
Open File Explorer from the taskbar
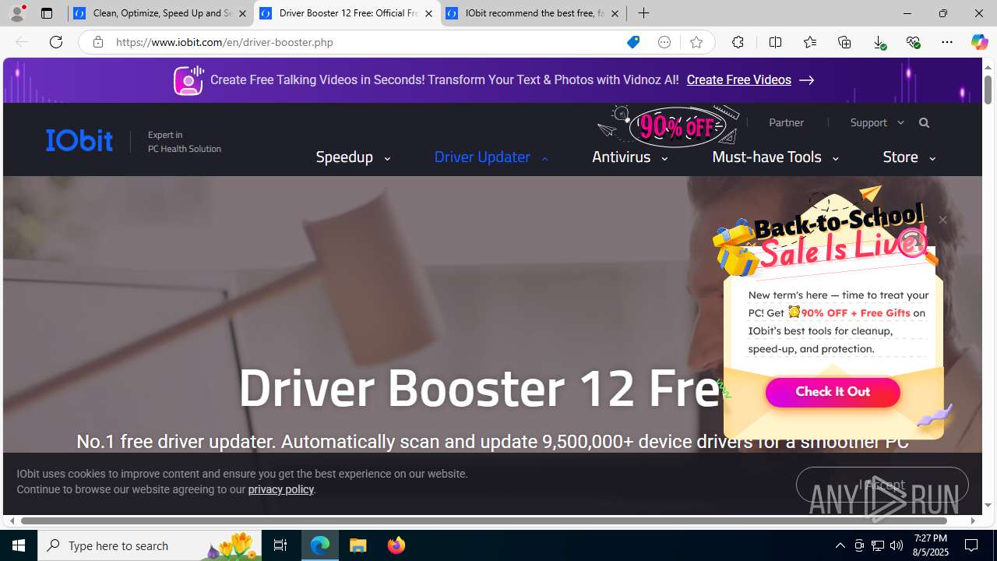[x=358, y=545]
